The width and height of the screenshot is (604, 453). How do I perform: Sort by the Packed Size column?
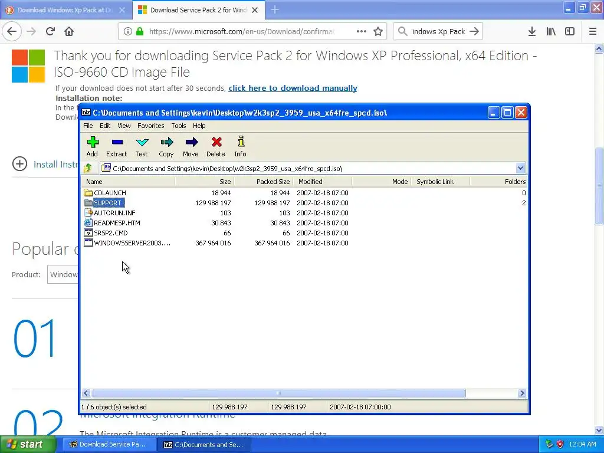(264, 182)
